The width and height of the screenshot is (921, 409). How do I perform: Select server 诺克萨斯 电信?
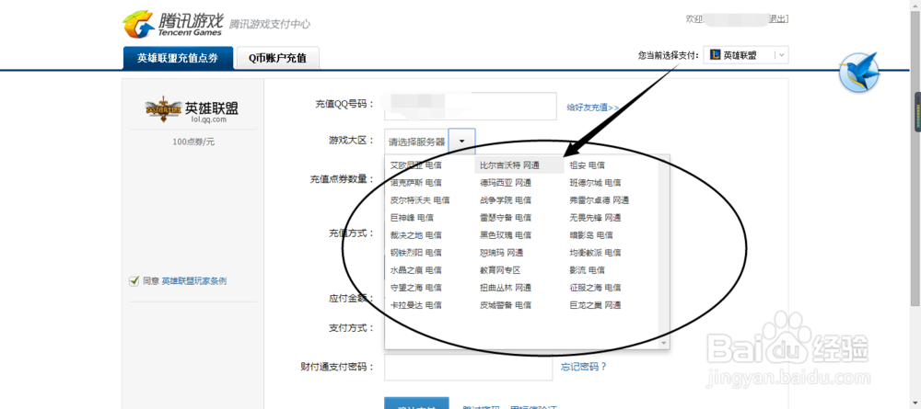pos(416,183)
